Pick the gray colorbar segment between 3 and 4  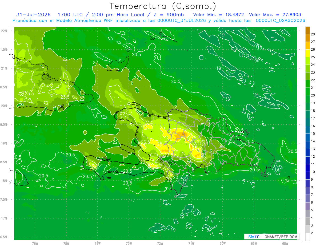pyautogui.click(x=307, y=221)
